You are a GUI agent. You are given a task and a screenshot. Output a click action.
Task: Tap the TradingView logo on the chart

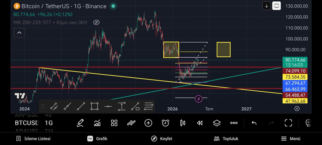click(20, 96)
